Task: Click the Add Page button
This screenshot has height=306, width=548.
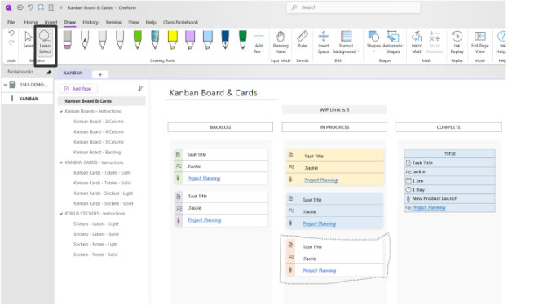Action: [78, 89]
